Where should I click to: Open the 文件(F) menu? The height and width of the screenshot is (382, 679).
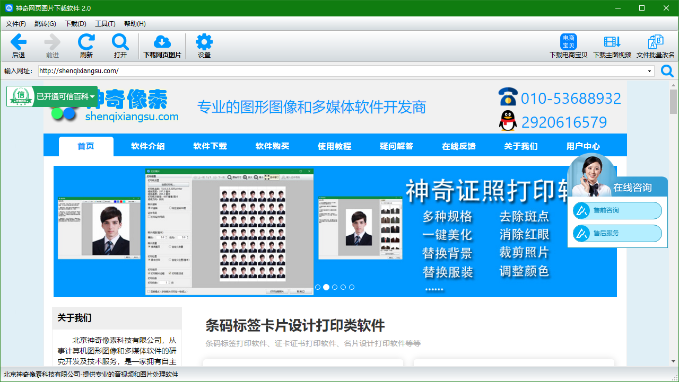[15, 23]
